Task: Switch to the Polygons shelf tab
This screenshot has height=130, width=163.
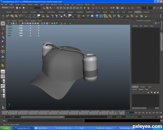Action: pos(33,12)
